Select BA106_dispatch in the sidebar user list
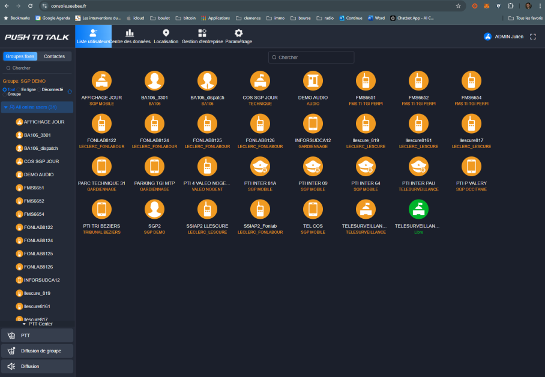Screen dimensions: 545x377 pos(41,148)
